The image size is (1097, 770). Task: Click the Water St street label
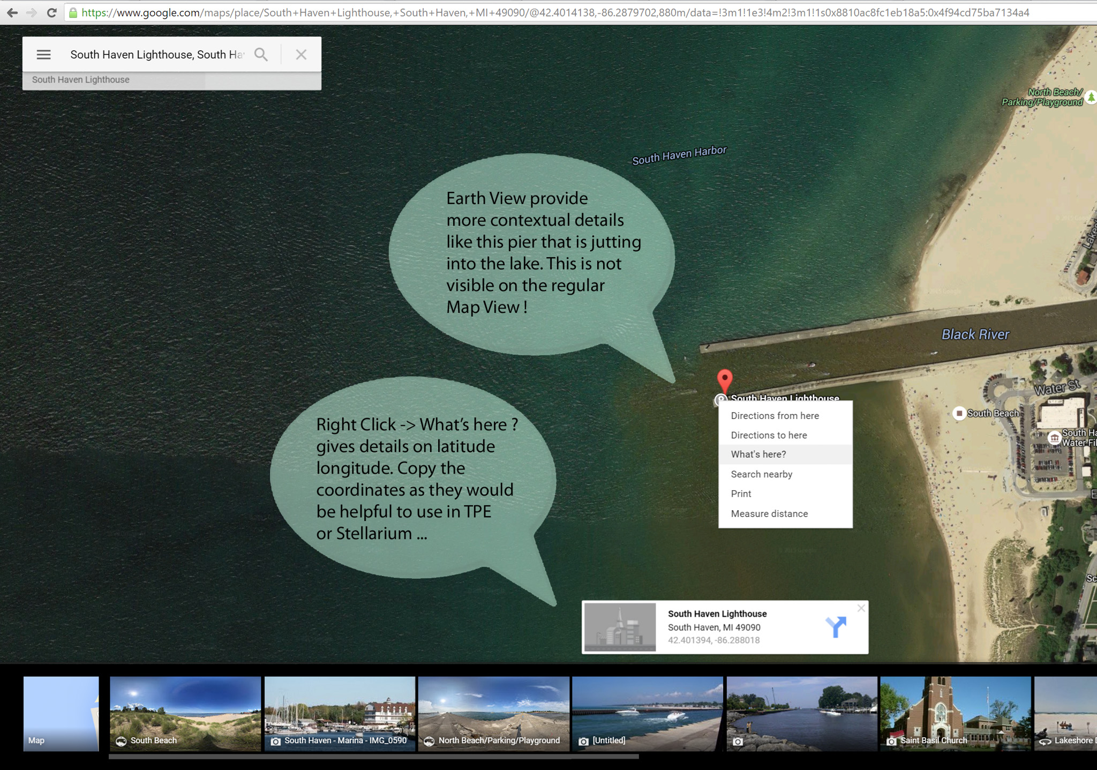pos(1056,387)
